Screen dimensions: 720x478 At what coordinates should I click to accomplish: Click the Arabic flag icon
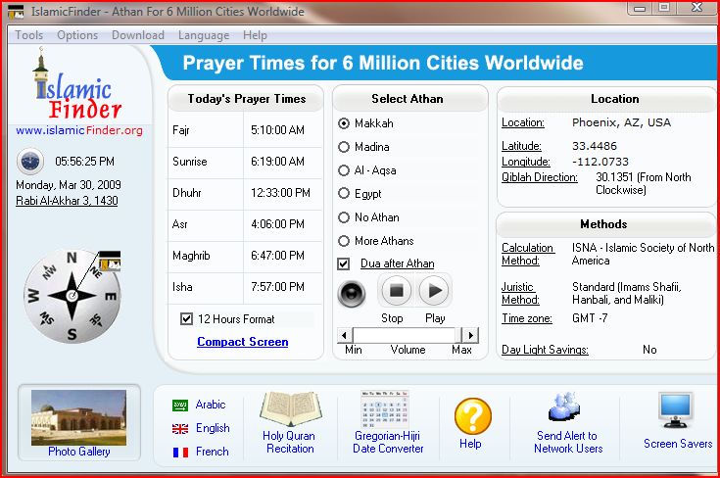pos(180,405)
